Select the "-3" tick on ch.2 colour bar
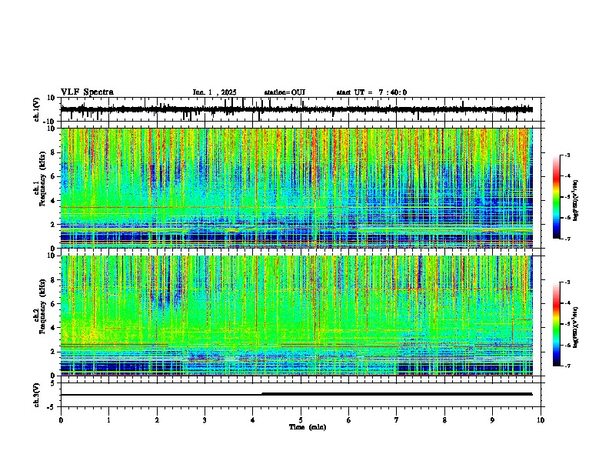Viewport: 609px width, 471px height. click(x=567, y=282)
